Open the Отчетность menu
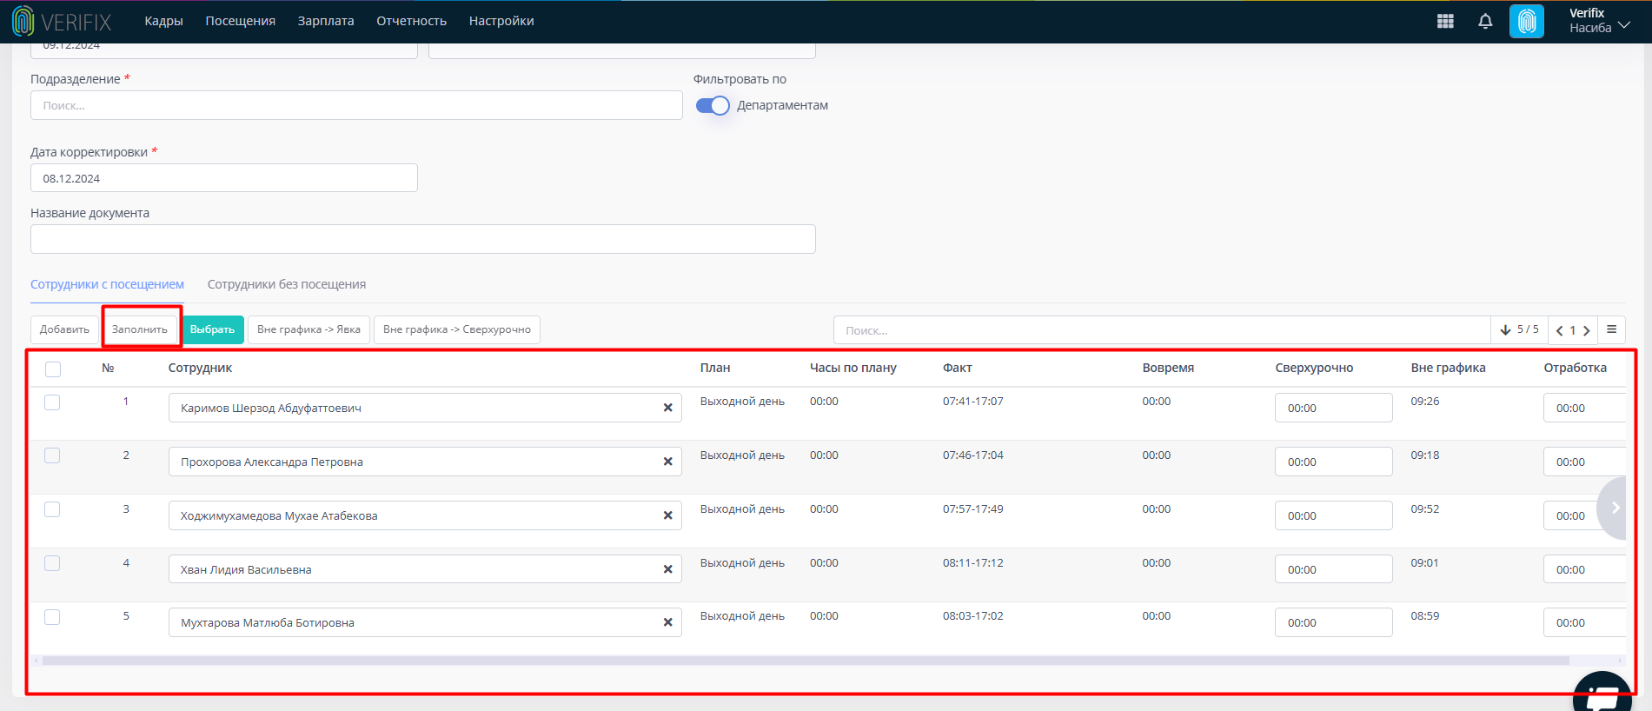This screenshot has height=711, width=1652. pos(411,21)
